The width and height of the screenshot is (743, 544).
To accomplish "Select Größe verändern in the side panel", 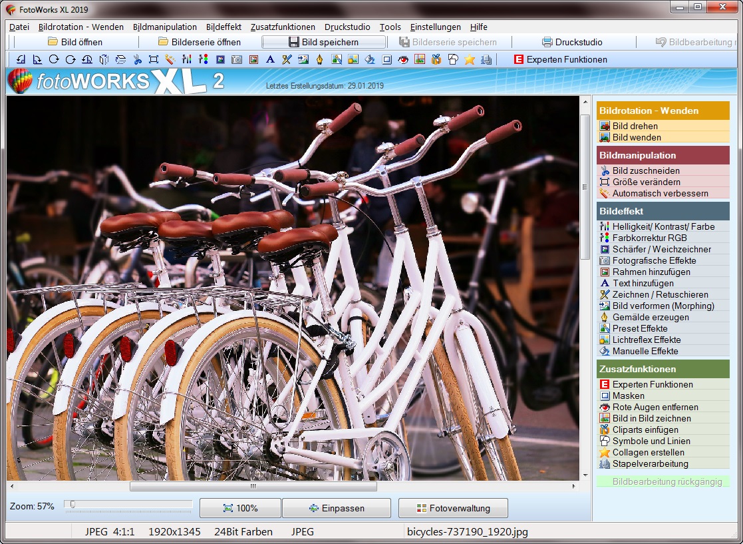I will tap(663, 182).
